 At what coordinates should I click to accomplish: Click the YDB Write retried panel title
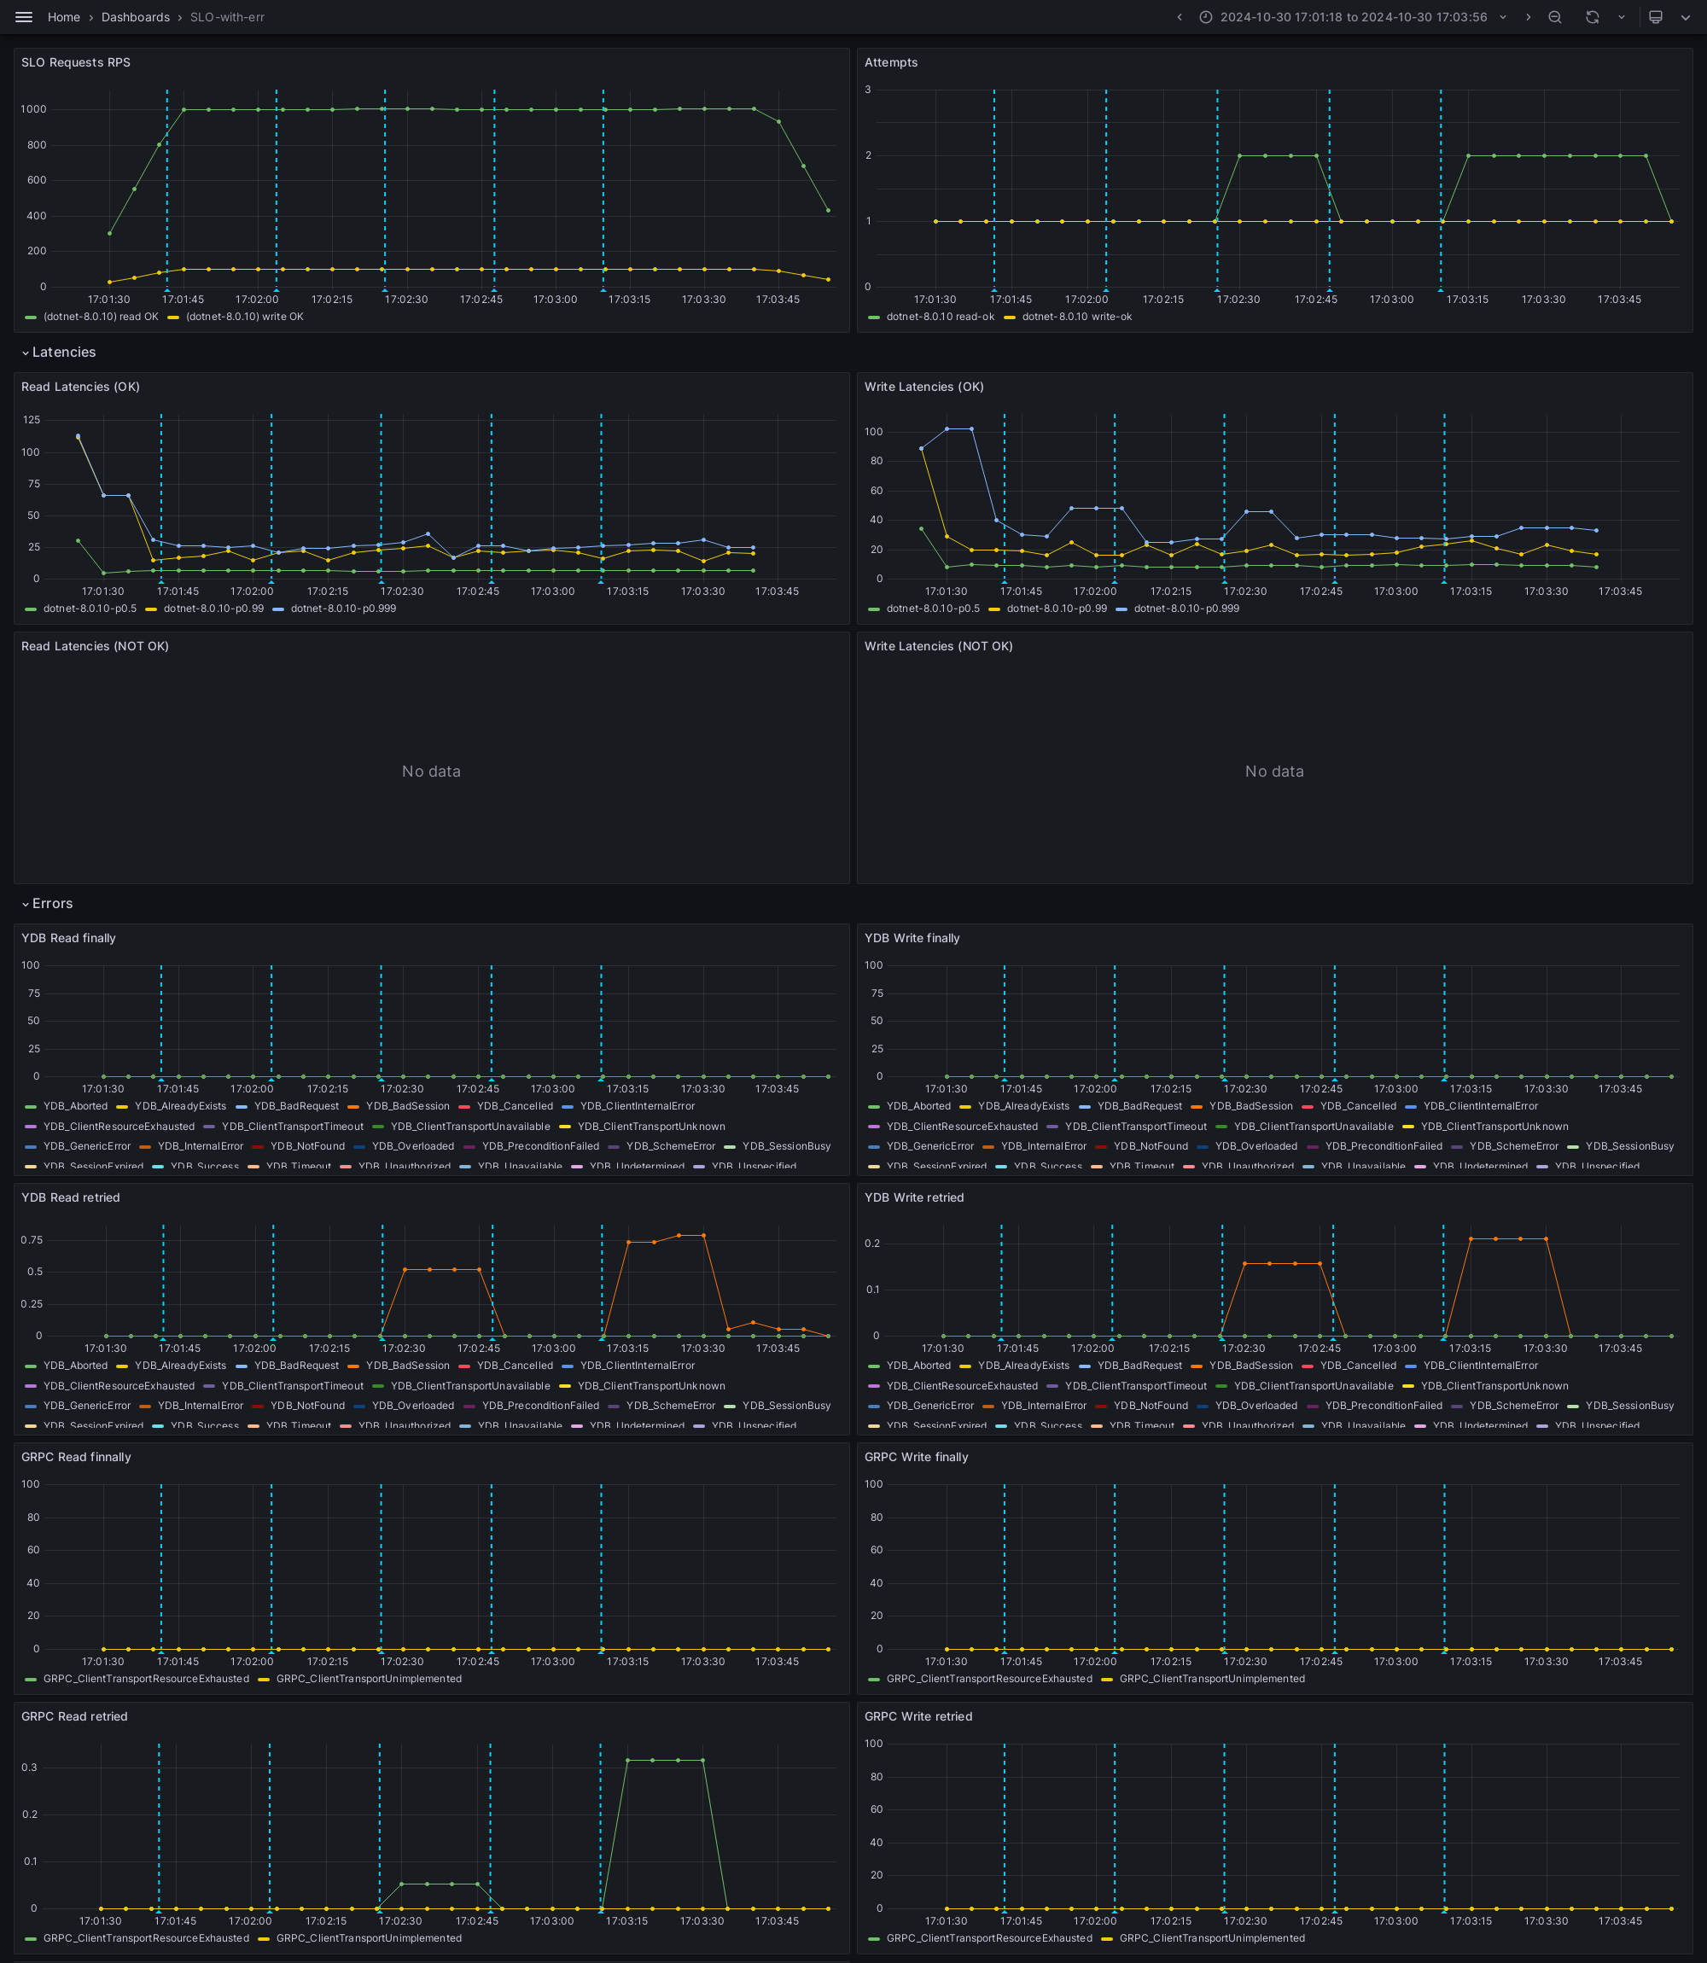(913, 1198)
